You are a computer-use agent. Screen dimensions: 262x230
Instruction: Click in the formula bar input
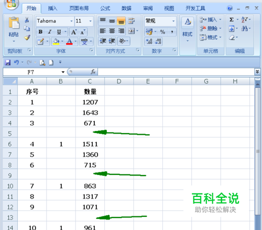click(x=176, y=72)
